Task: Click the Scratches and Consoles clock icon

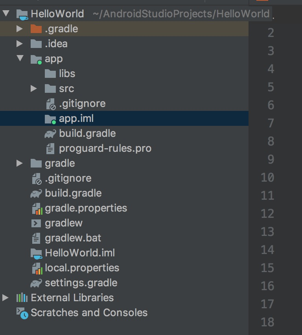Action: click(22, 313)
